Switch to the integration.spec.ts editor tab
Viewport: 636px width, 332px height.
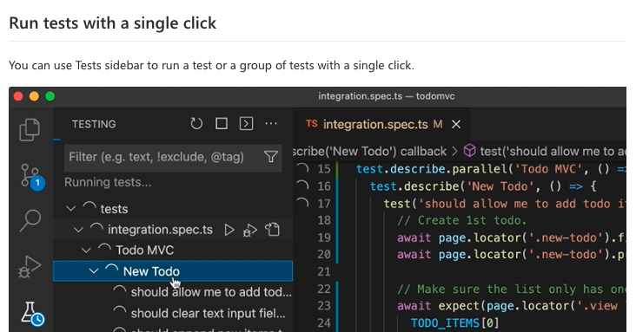pyautogui.click(x=382, y=124)
